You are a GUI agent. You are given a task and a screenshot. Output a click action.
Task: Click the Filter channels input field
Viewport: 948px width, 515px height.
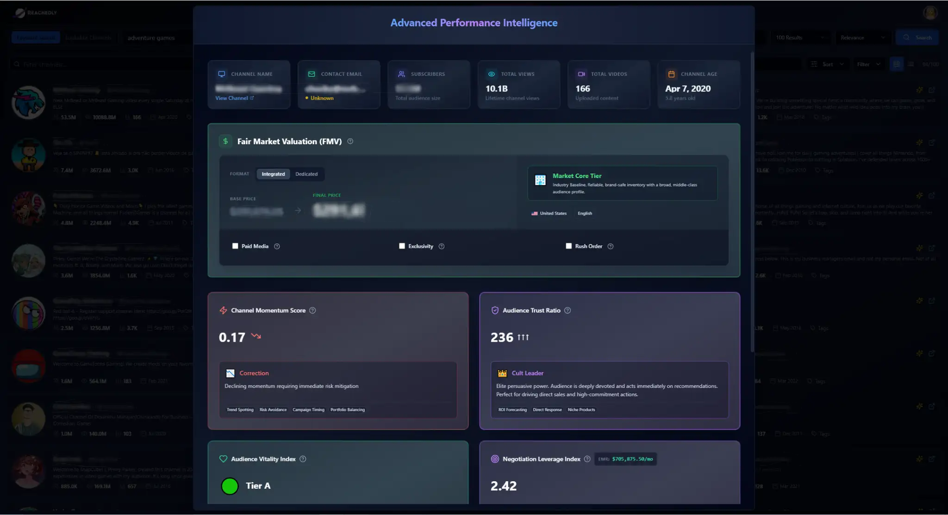[102, 64]
